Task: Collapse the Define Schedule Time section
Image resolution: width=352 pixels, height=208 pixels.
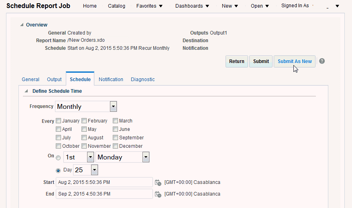Action: pos(26,91)
